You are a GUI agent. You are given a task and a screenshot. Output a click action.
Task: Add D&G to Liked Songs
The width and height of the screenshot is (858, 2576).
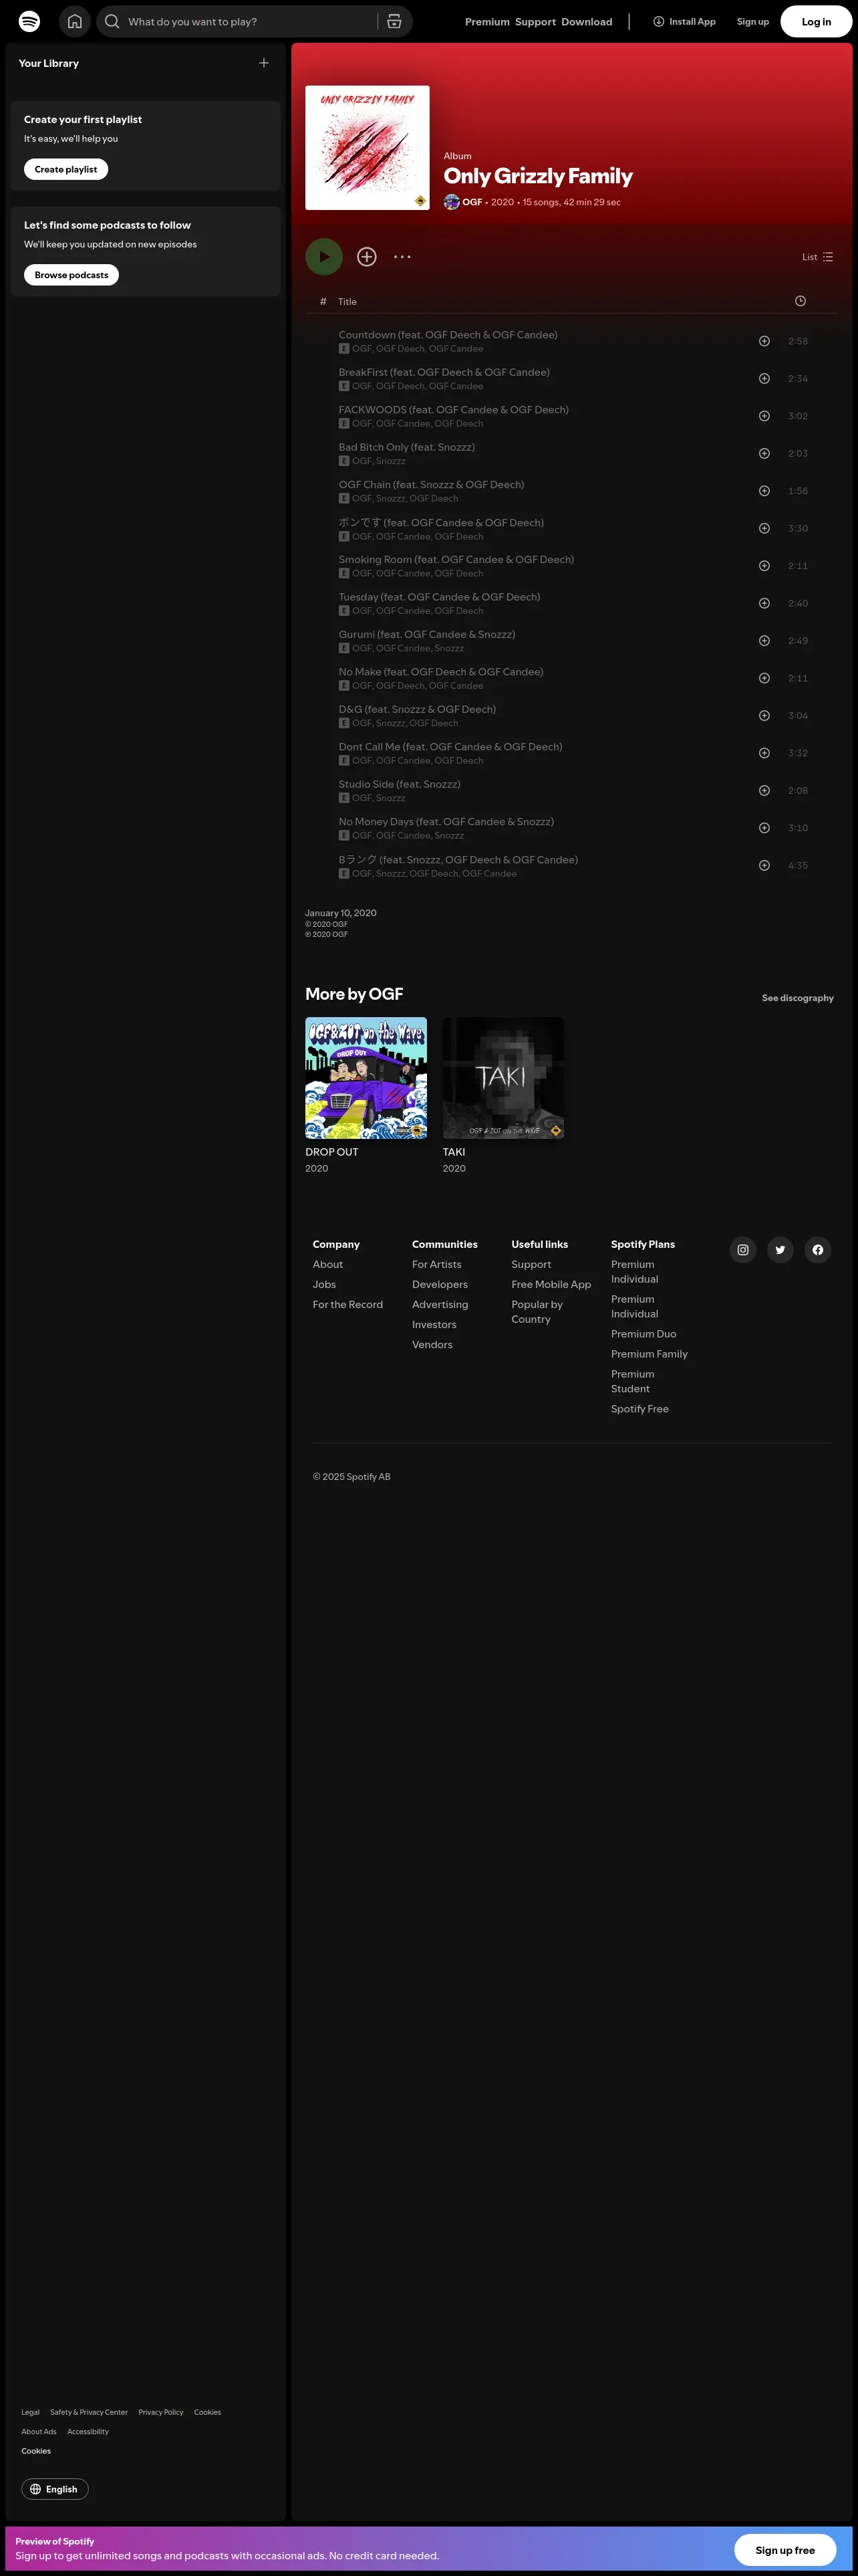pyautogui.click(x=764, y=716)
